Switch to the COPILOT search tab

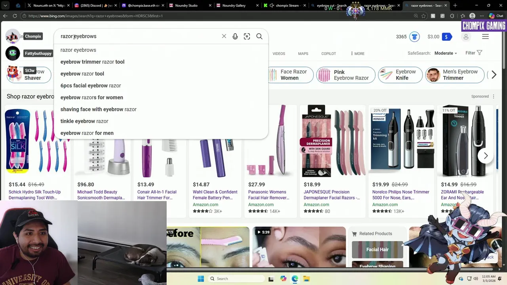328,53
